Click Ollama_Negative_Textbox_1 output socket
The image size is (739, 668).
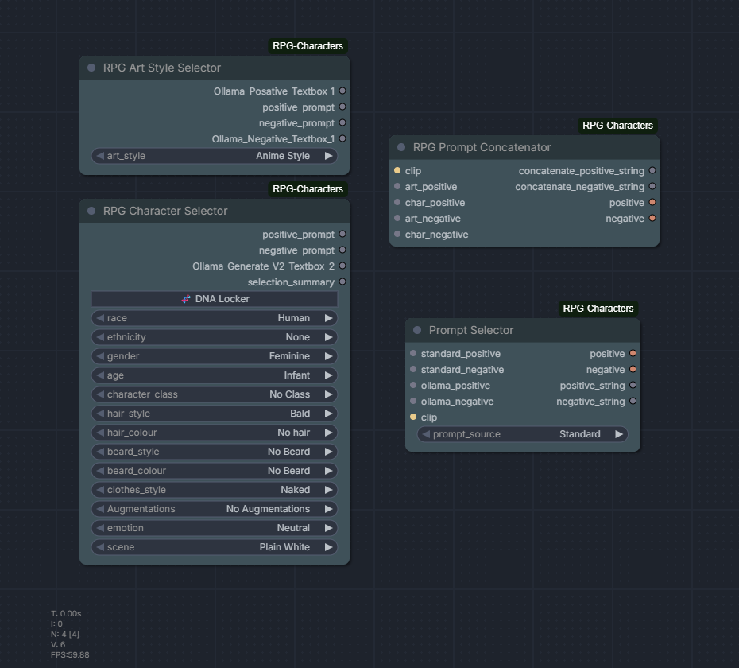click(x=342, y=138)
